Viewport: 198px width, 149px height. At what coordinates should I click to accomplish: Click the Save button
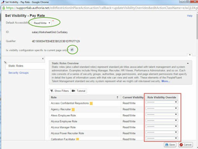[170, 145]
